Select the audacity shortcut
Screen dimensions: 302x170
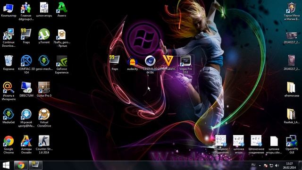tap(132, 63)
